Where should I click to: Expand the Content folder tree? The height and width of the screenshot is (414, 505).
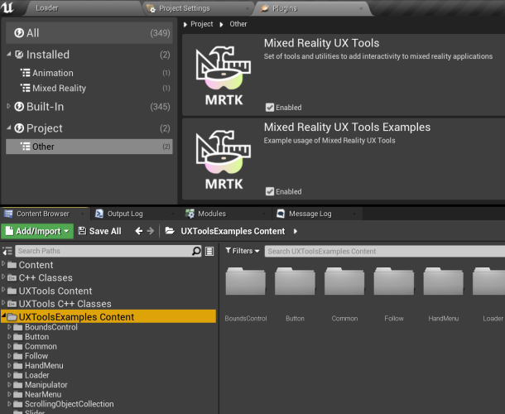[3, 264]
